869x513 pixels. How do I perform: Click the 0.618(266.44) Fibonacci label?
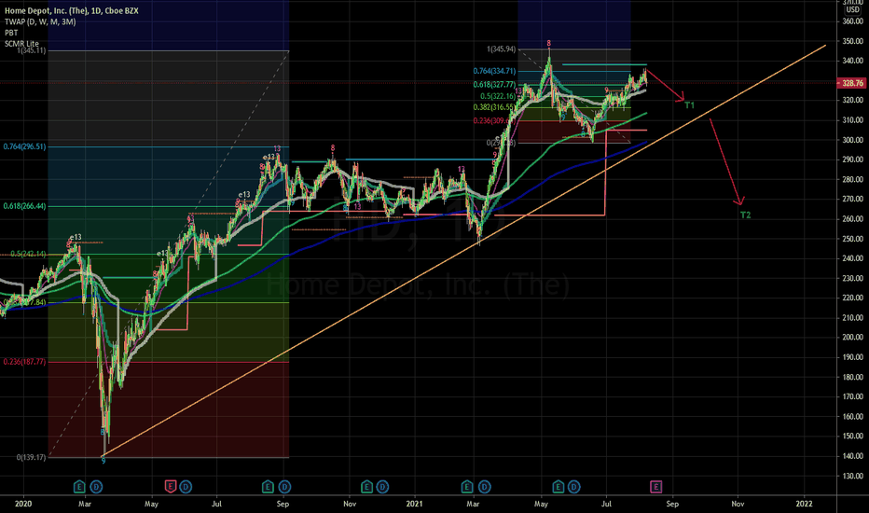coord(24,206)
